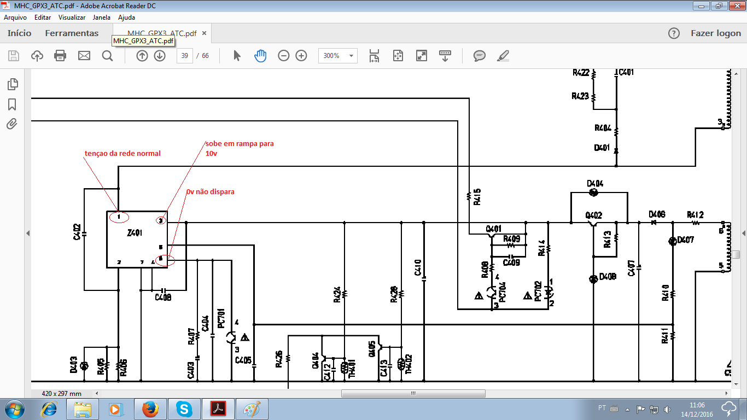Open the Visualizar menu
Image resolution: width=747 pixels, height=420 pixels.
click(x=72, y=17)
